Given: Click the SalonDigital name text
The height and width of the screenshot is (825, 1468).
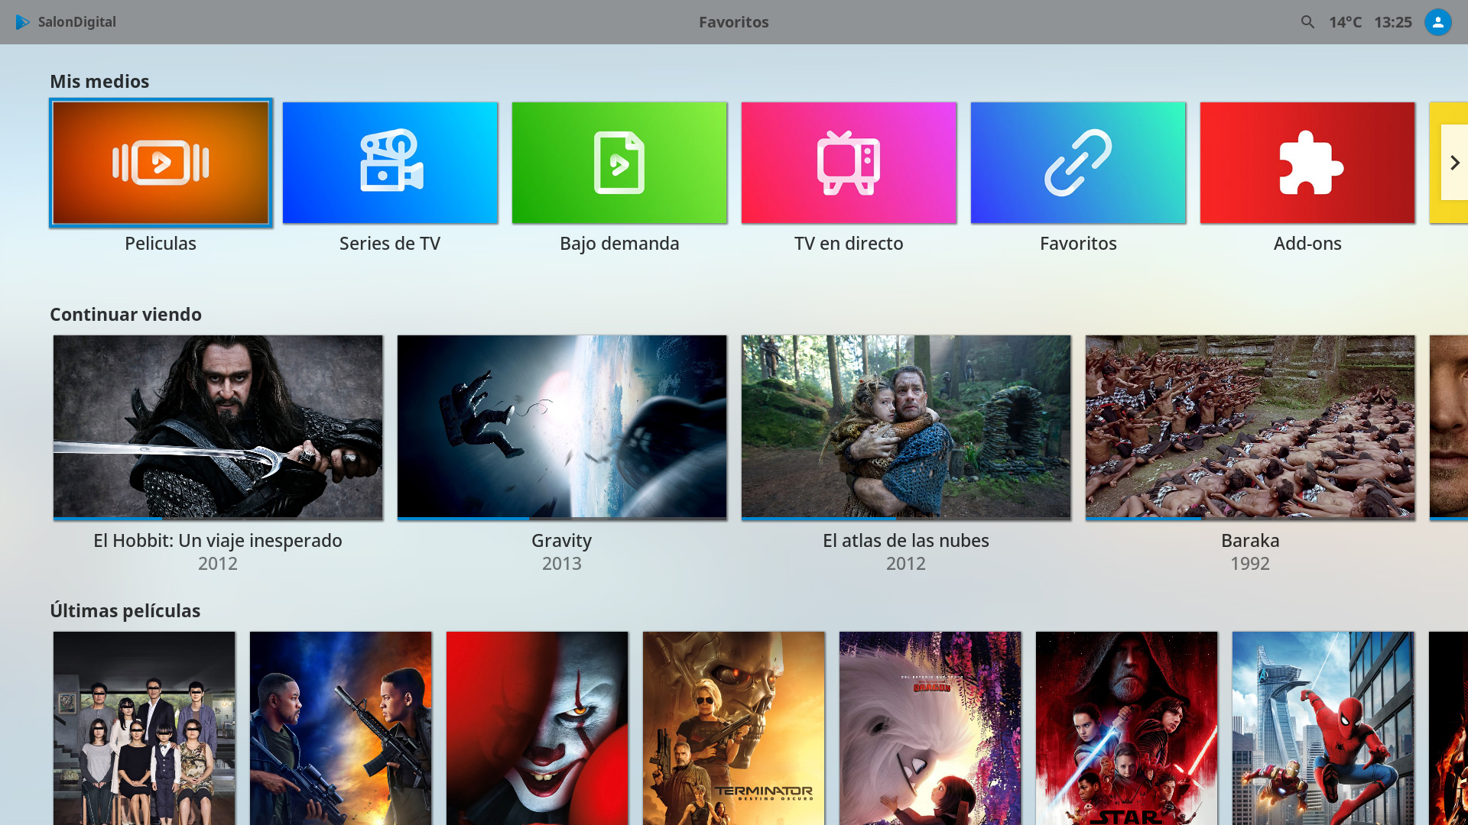Looking at the screenshot, I should 77,22.
